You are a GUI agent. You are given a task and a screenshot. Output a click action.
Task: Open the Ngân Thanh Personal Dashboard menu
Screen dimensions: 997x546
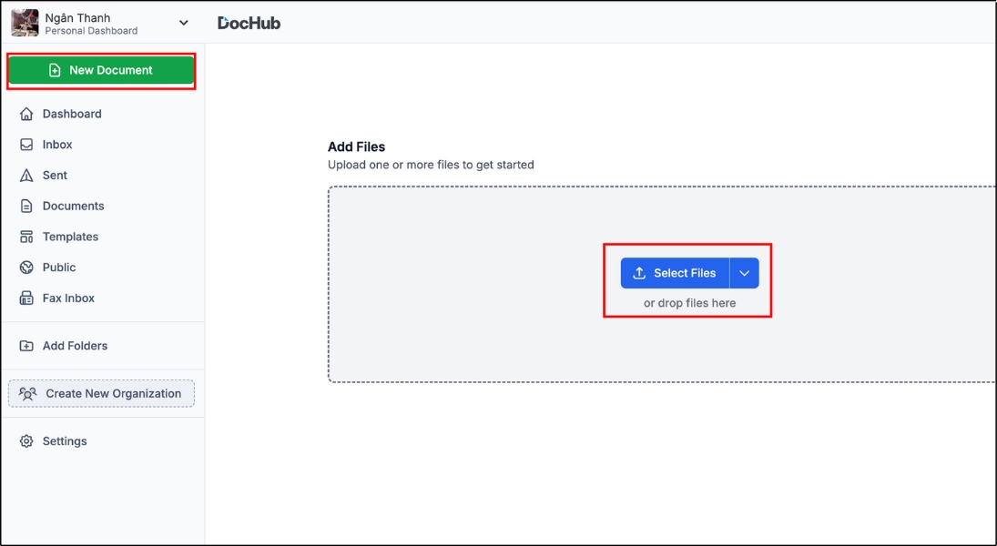click(x=91, y=23)
